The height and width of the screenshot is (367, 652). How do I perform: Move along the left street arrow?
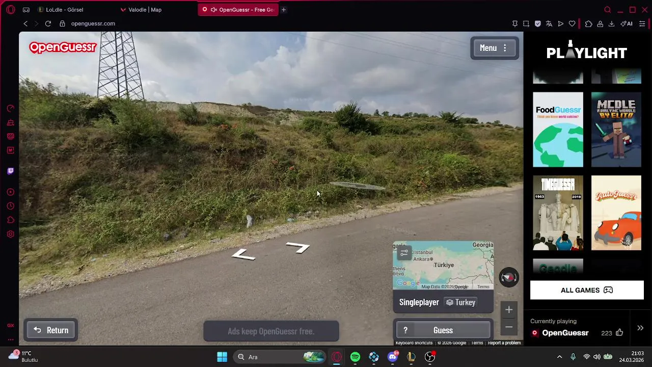tap(243, 254)
